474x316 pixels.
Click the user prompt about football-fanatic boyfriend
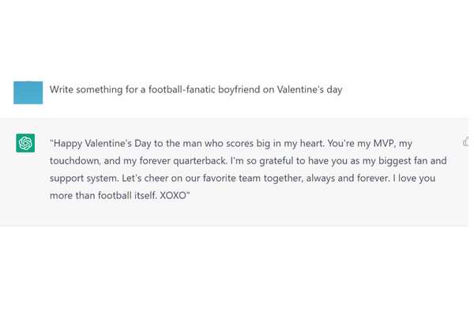tap(196, 90)
